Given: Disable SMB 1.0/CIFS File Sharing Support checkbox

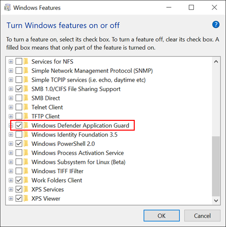Looking at the screenshot, I should (x=19, y=89).
